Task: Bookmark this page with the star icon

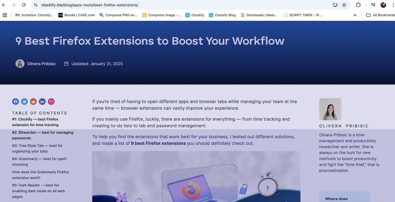Action: [x=344, y=5]
